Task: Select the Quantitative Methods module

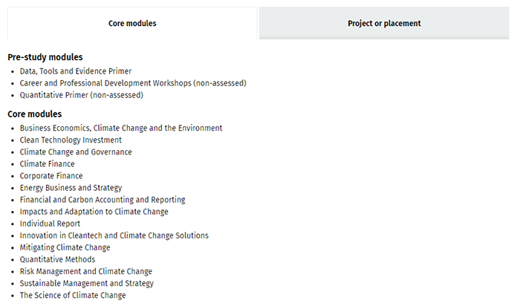Action: coord(58,259)
